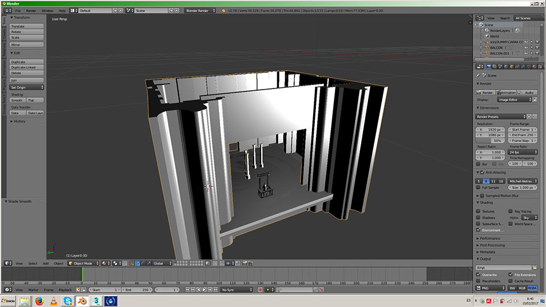Click the jump to end frame button
546x307 pixels.
(x=217, y=290)
